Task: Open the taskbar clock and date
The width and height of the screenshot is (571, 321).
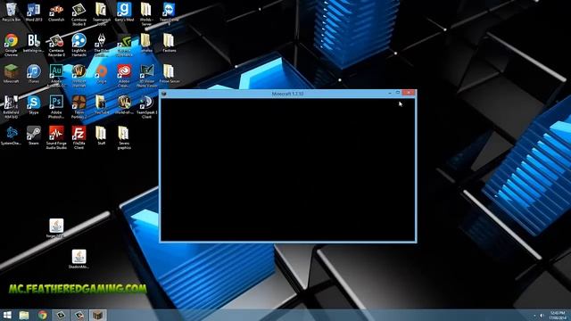Action: coord(557,315)
